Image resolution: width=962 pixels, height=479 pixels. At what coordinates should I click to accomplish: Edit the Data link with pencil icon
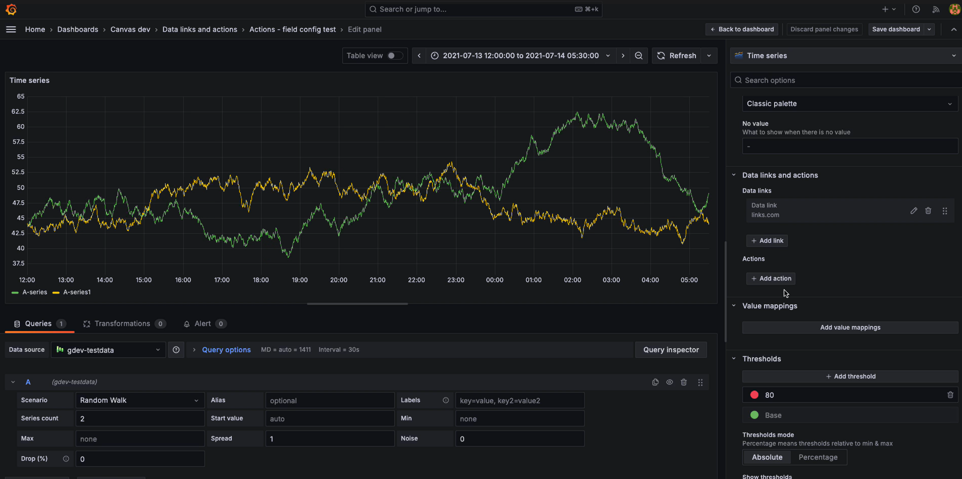point(914,211)
